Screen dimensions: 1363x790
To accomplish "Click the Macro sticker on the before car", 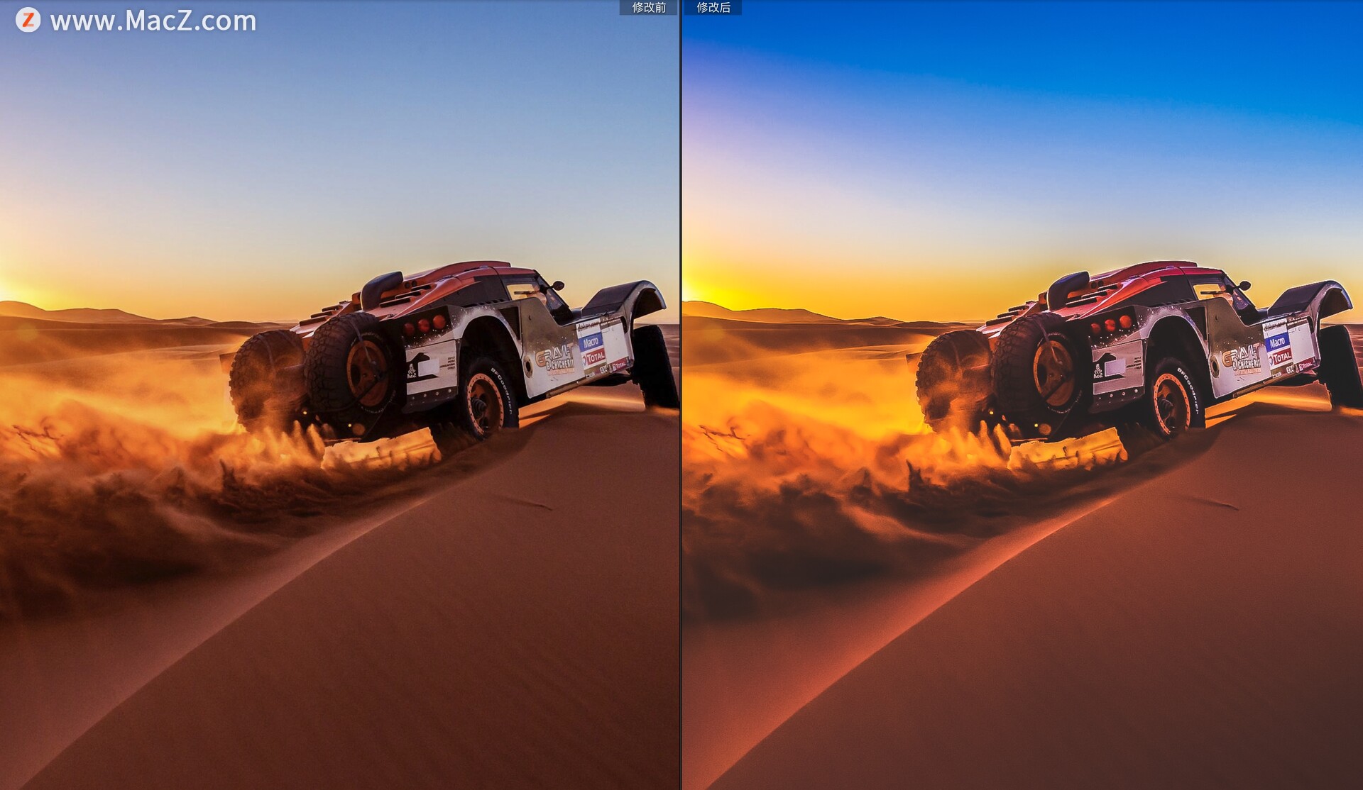I will pyautogui.click(x=591, y=342).
